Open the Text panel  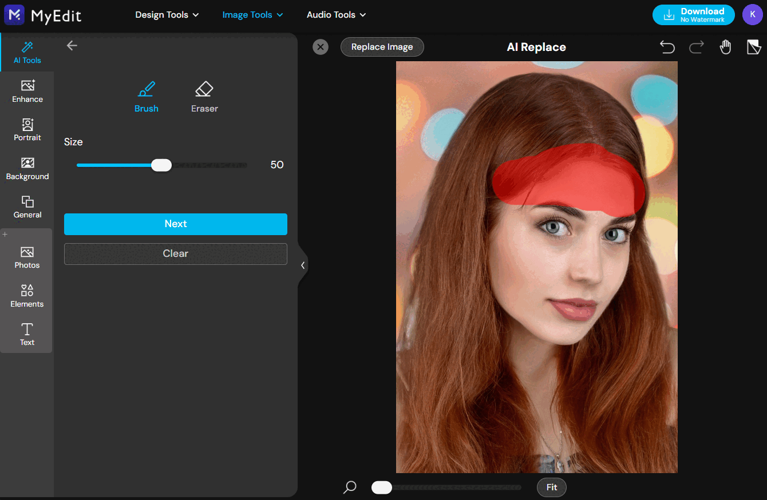27,334
